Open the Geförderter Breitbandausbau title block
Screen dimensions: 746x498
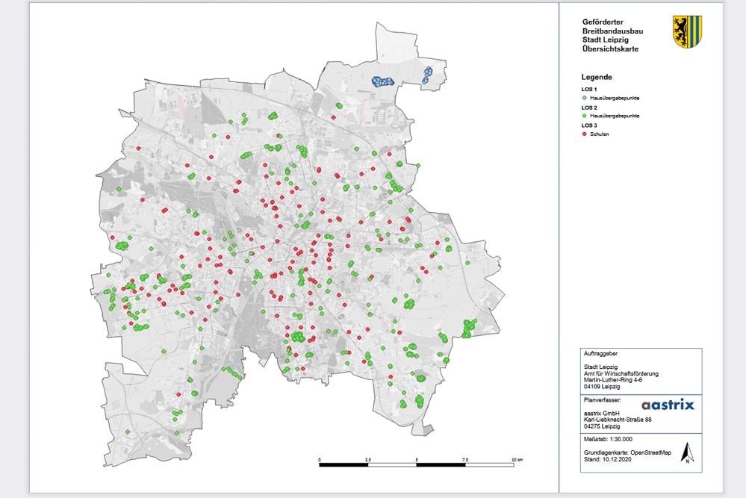pyautogui.click(x=608, y=27)
